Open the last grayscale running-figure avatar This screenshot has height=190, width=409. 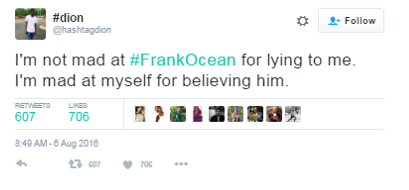(293, 114)
